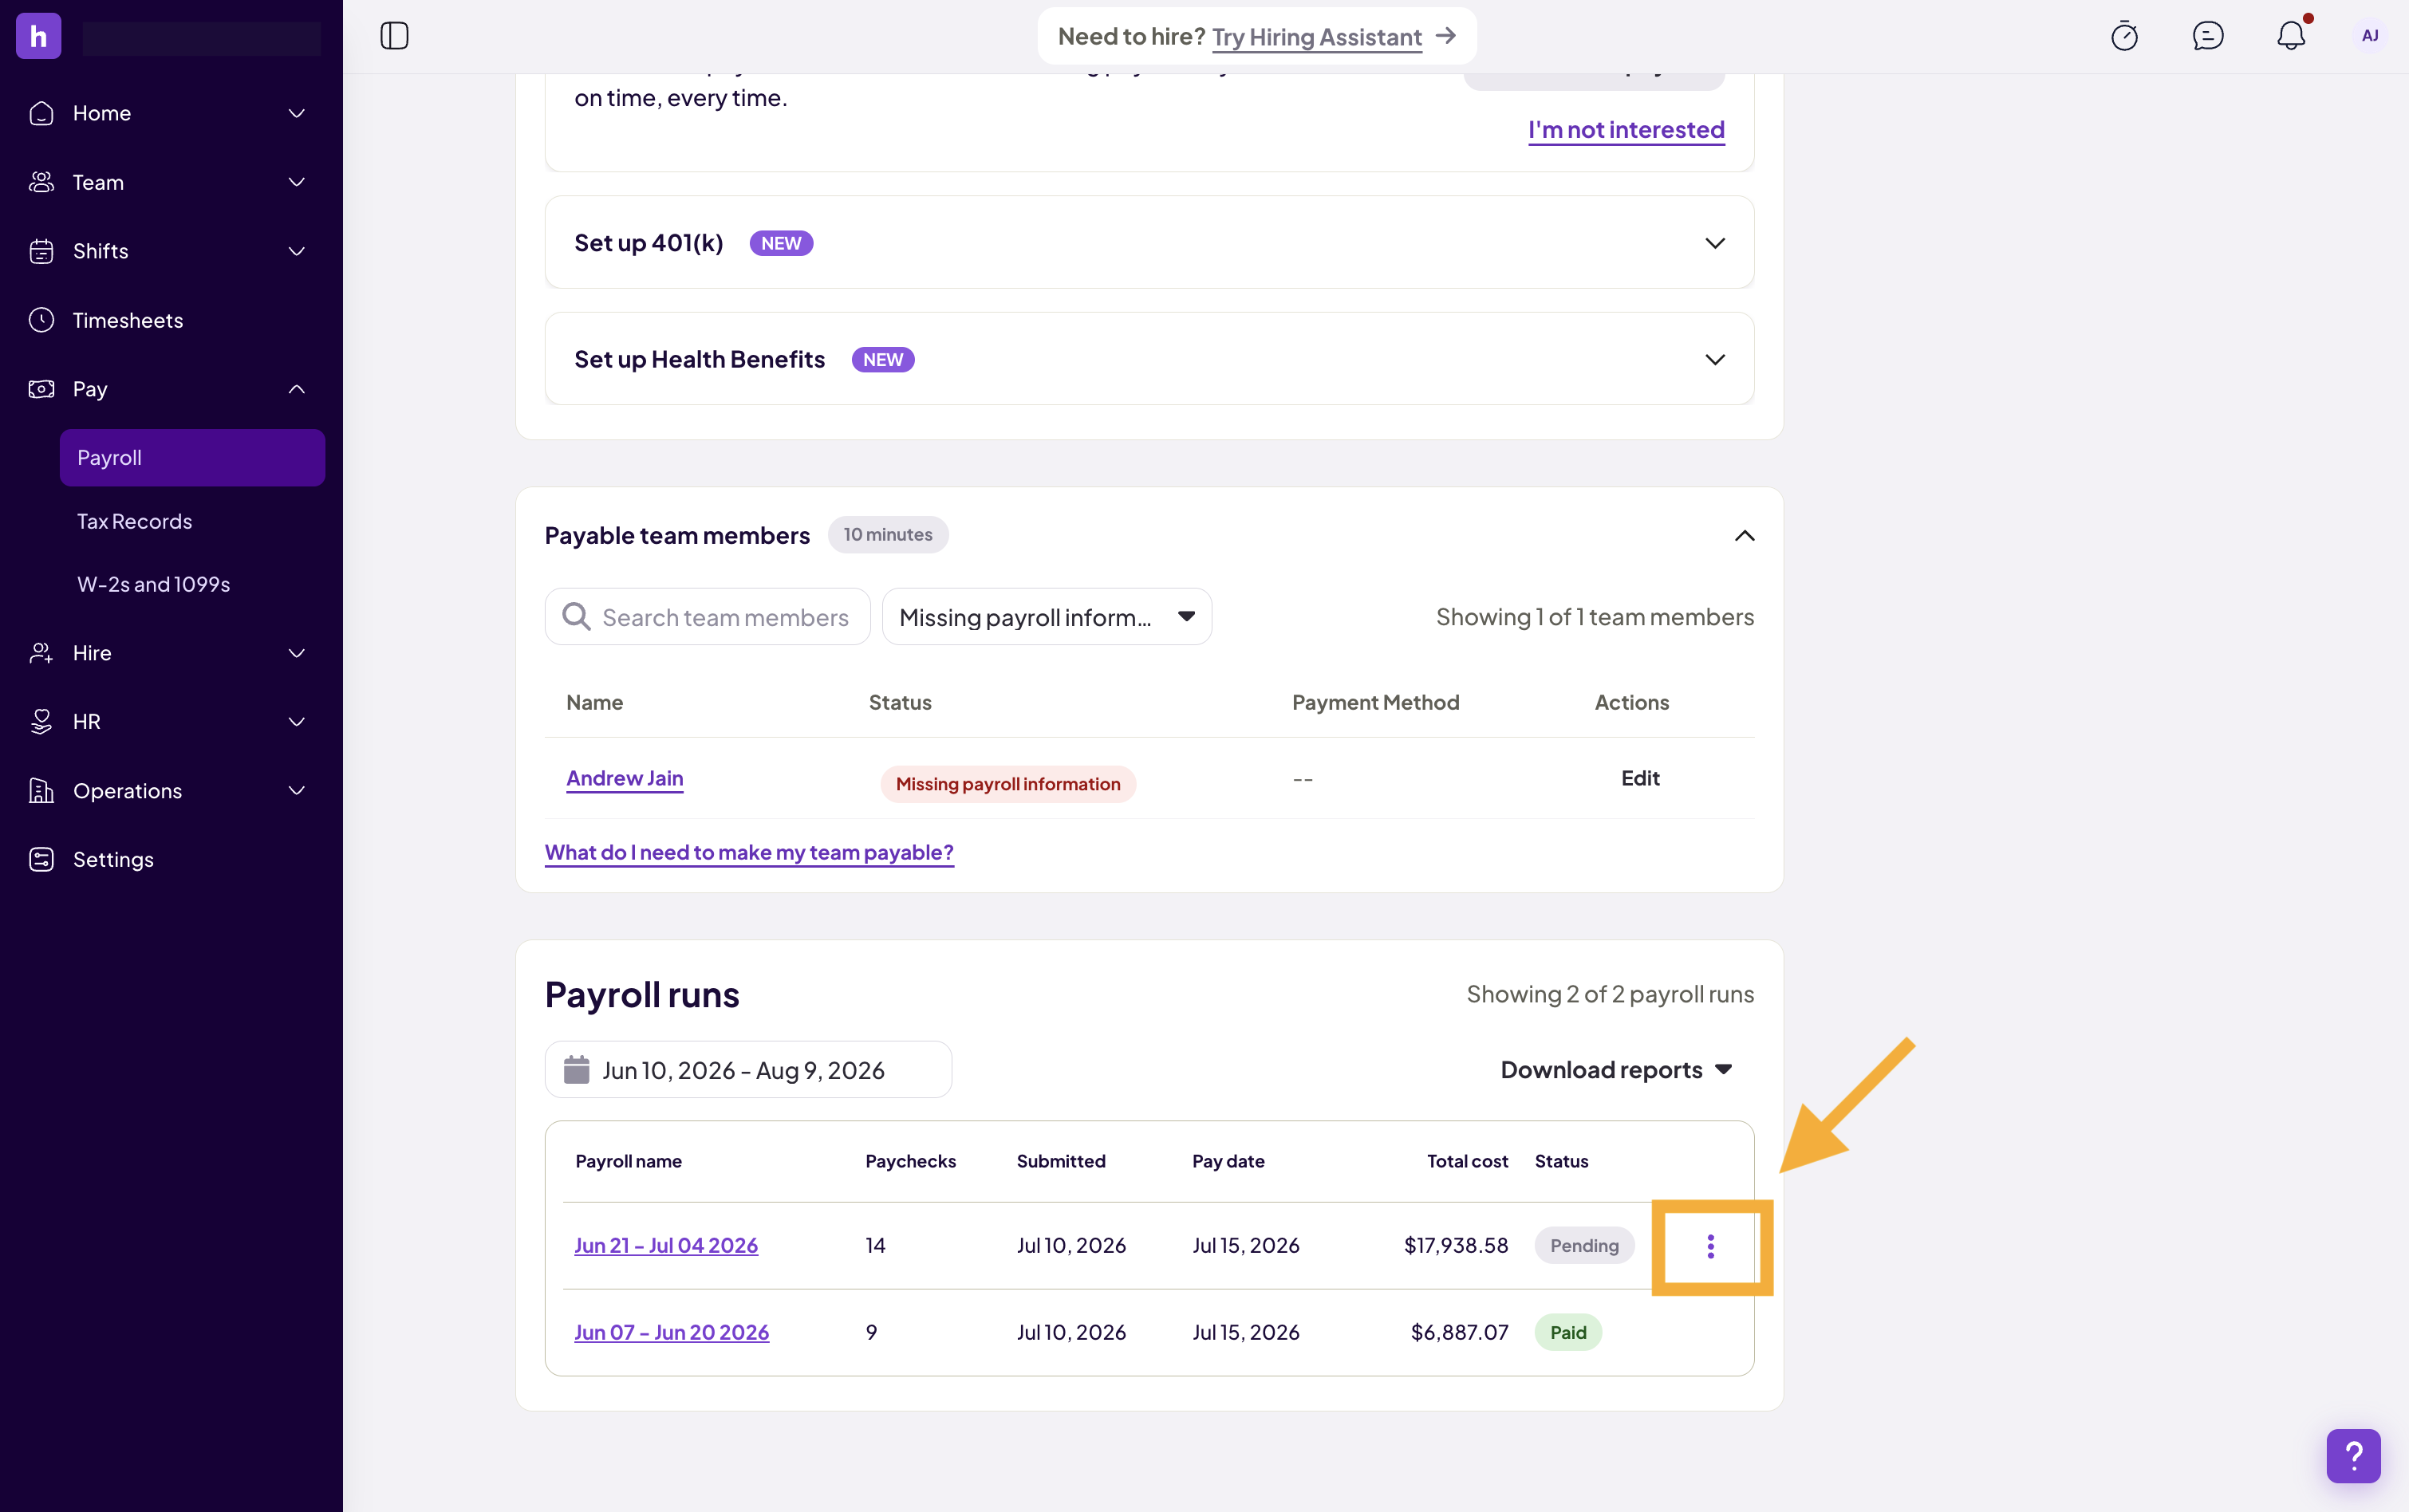Viewport: 2409px width, 1512px height.
Task: Click the Total cost column header
Action: tap(1466, 1161)
